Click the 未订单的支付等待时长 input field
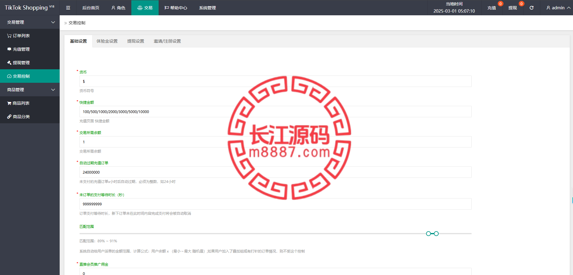 (275, 204)
